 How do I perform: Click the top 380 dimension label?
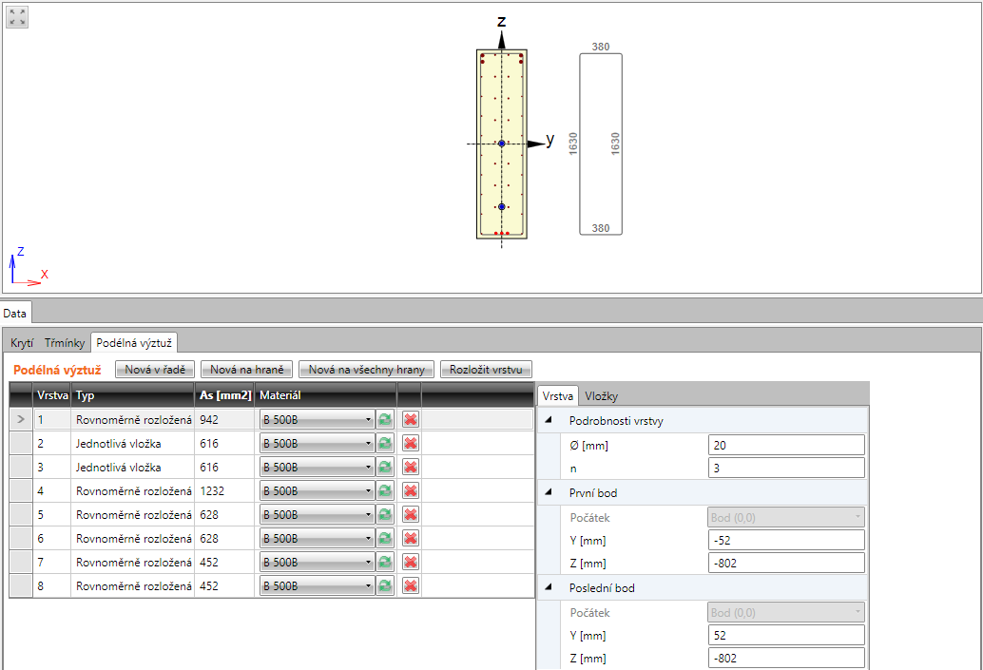(x=601, y=47)
